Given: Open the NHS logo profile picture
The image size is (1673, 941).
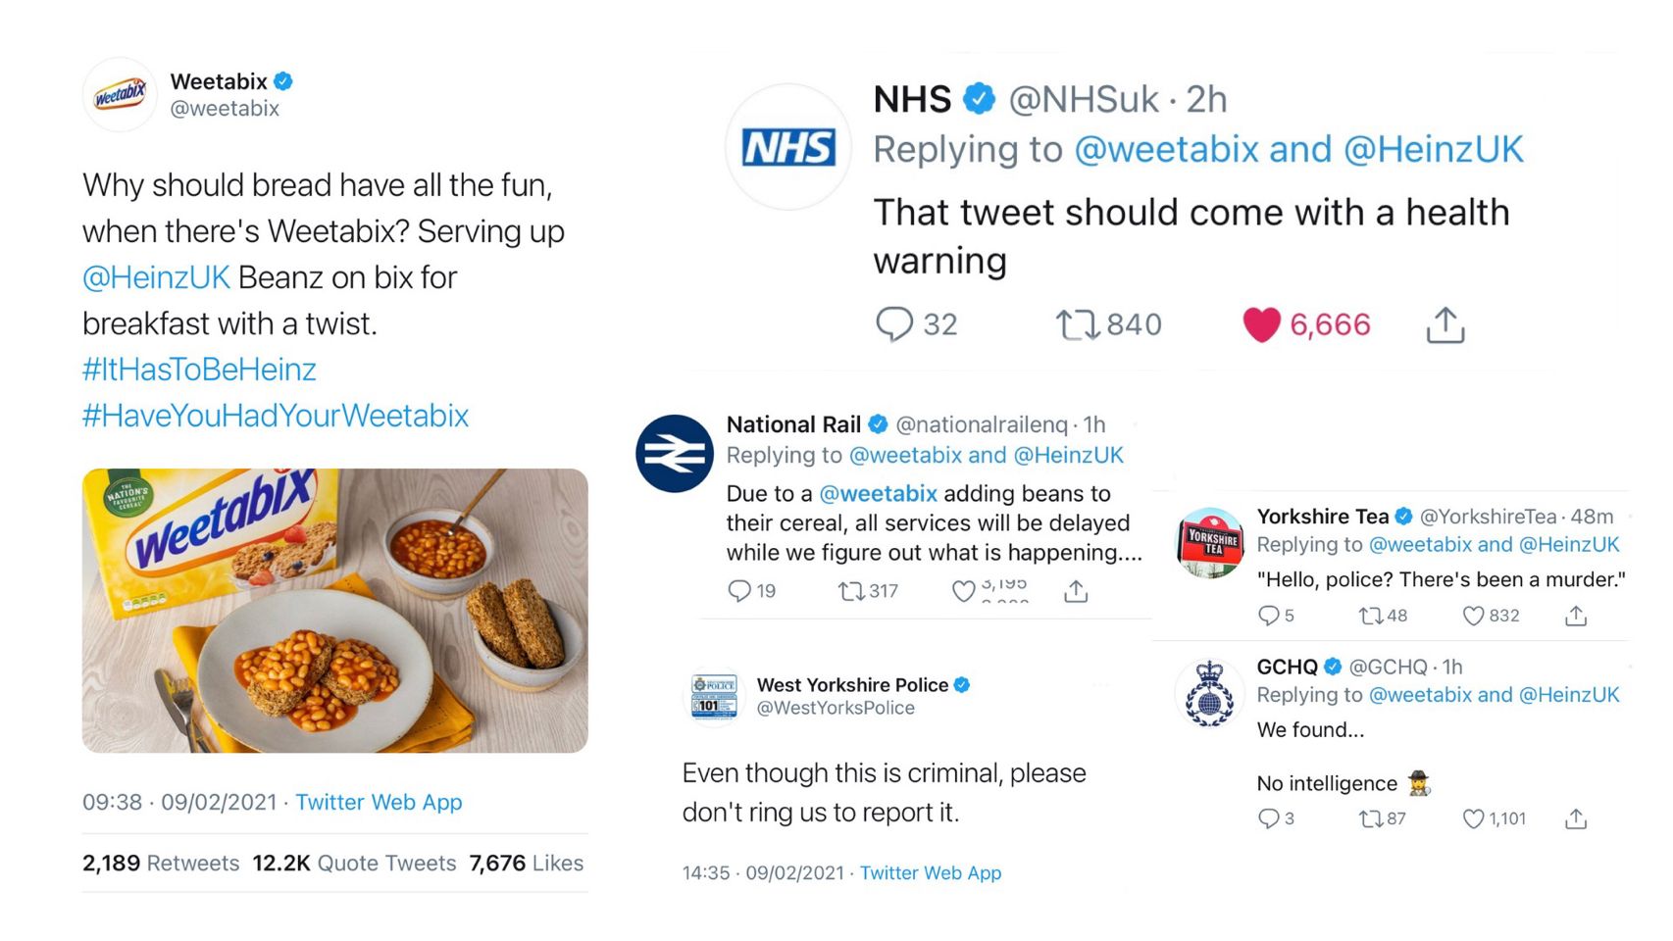Looking at the screenshot, I should coord(788,147).
